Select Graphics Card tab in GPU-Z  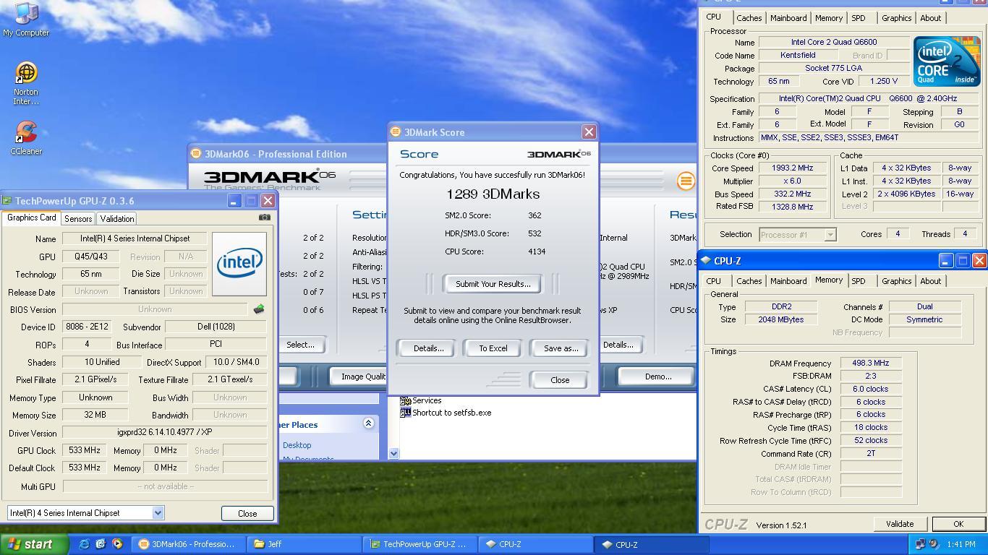coord(31,218)
